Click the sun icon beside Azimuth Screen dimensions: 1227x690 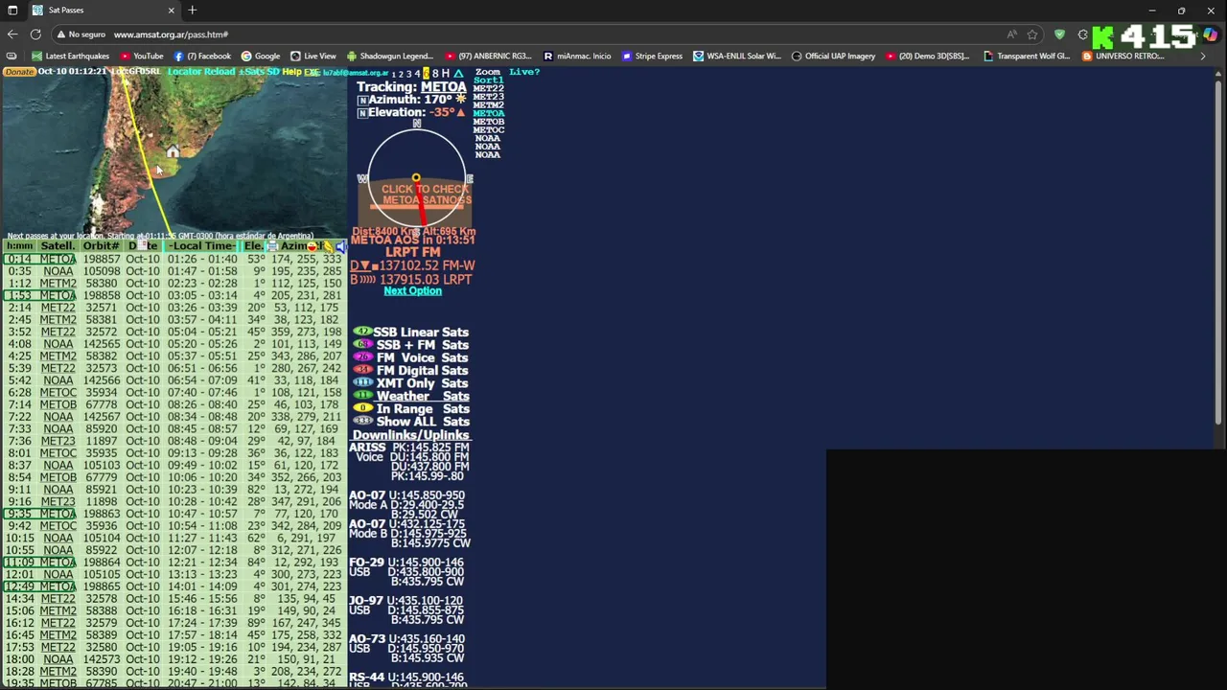[460, 99]
